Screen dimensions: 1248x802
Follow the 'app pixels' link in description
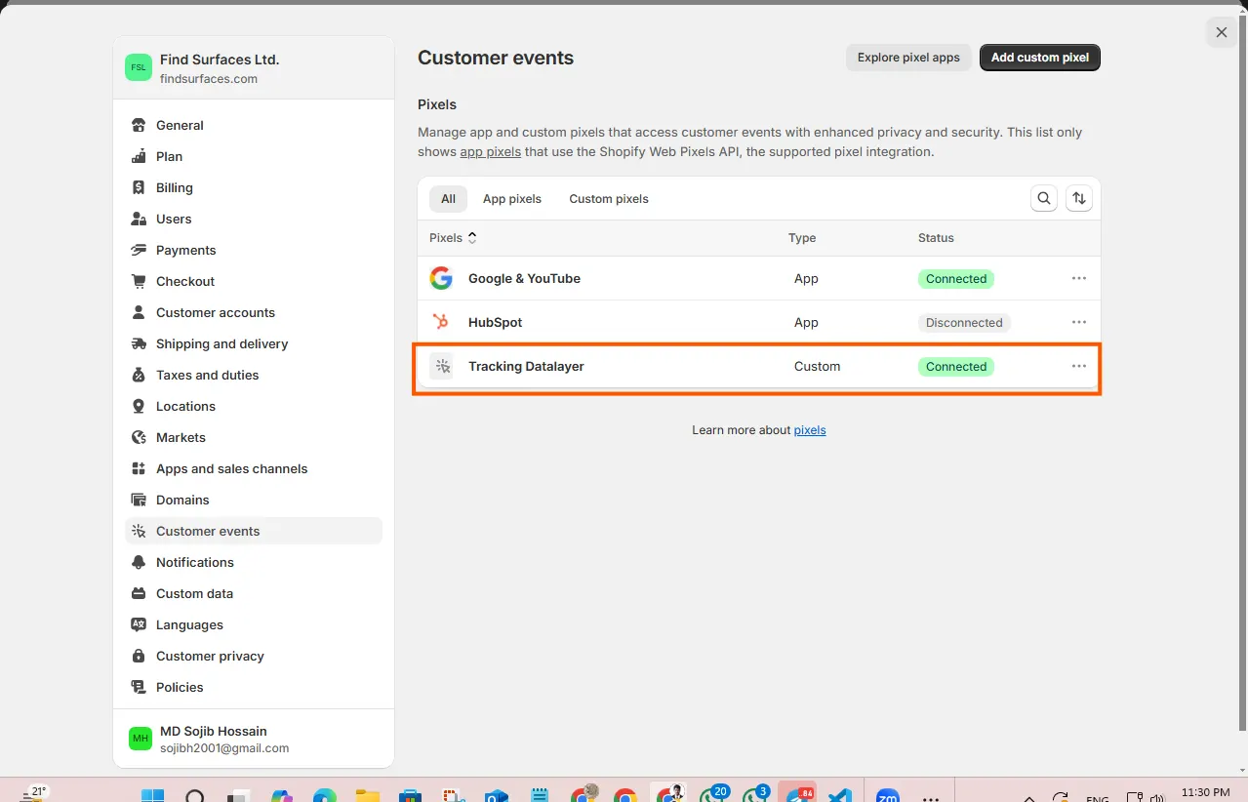491,151
